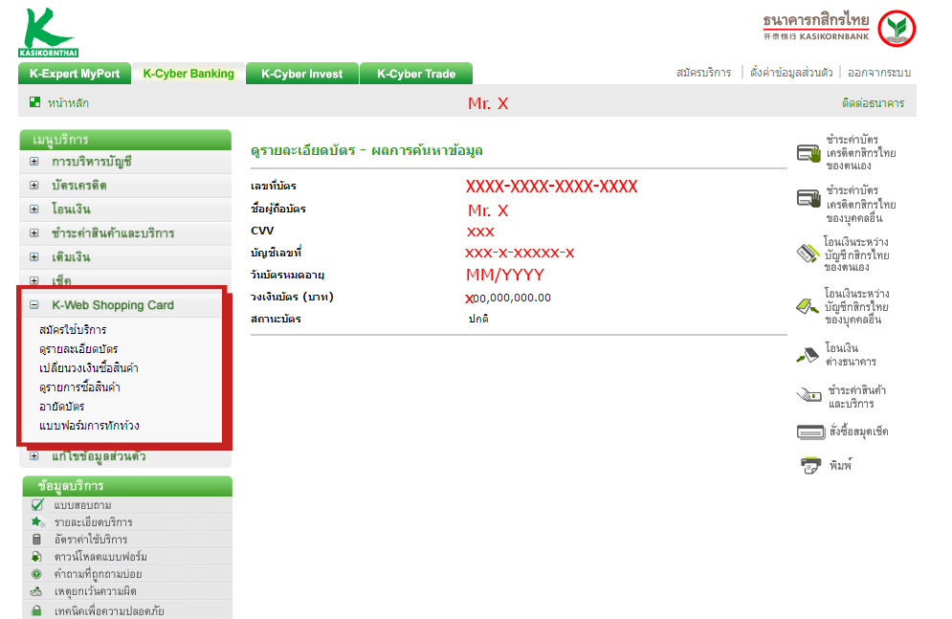Click the account number xxx-x-xxxxx-x value

click(520, 253)
